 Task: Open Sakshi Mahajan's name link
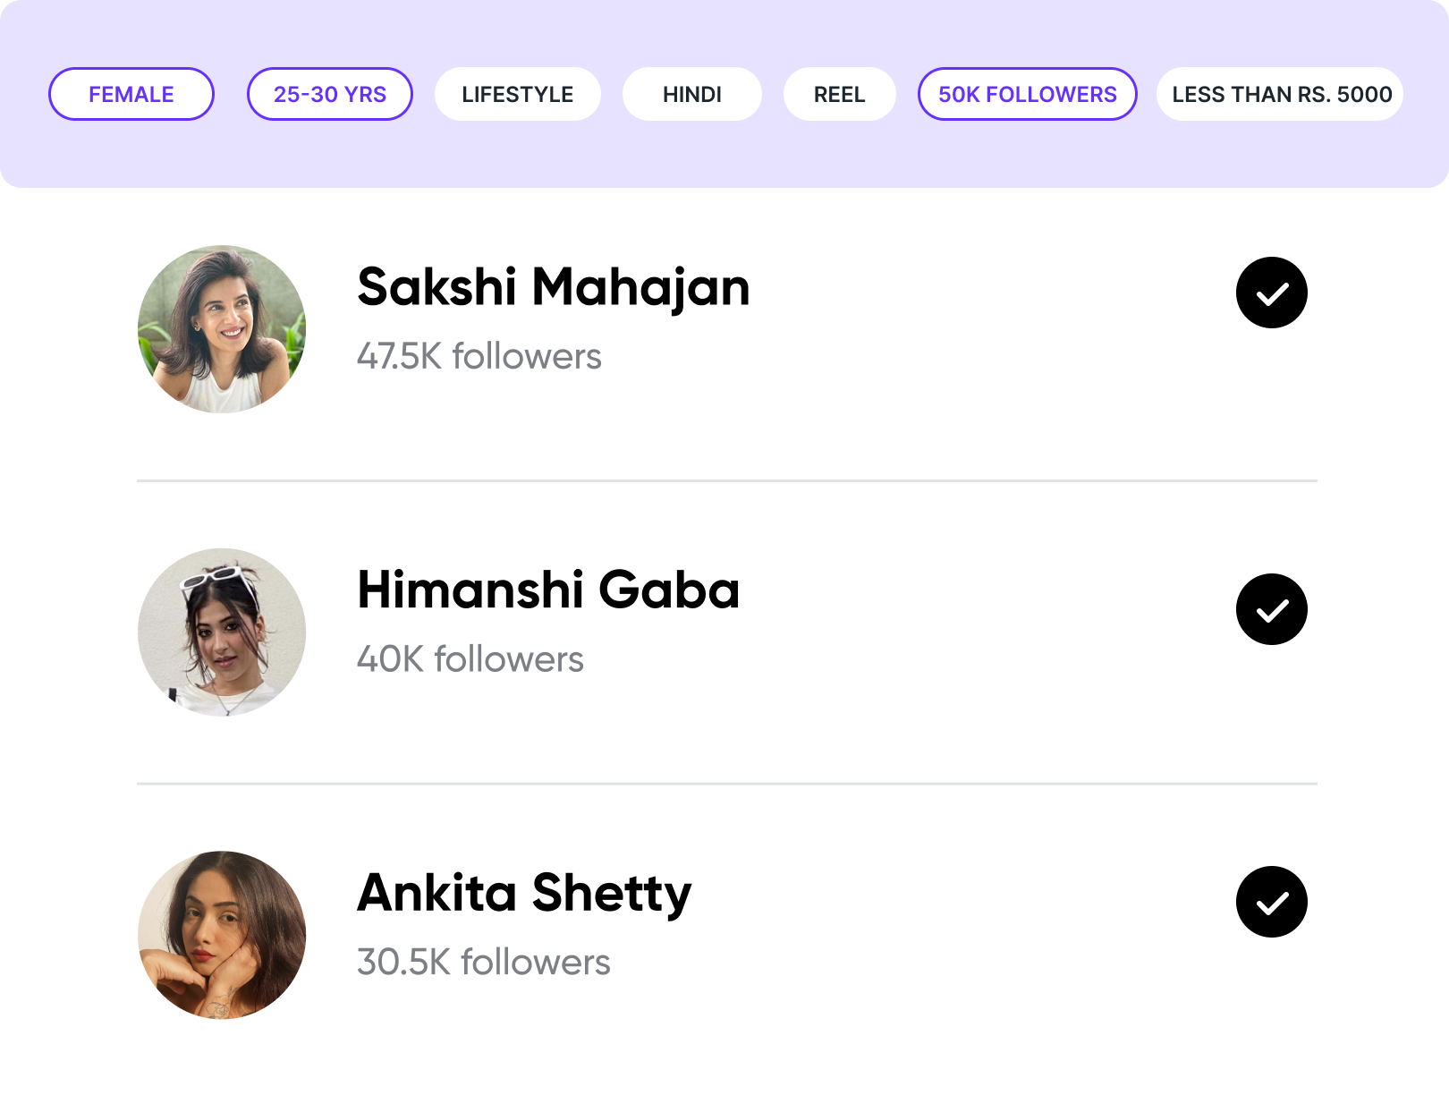click(553, 287)
